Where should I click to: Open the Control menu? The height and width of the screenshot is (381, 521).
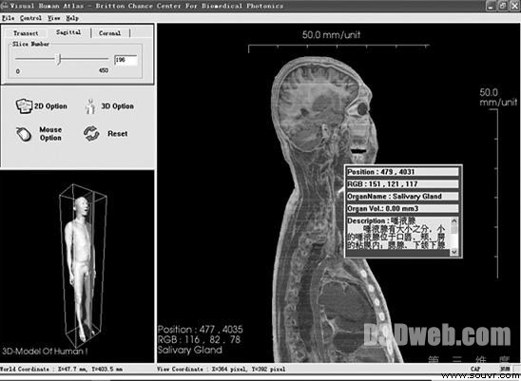(30, 18)
